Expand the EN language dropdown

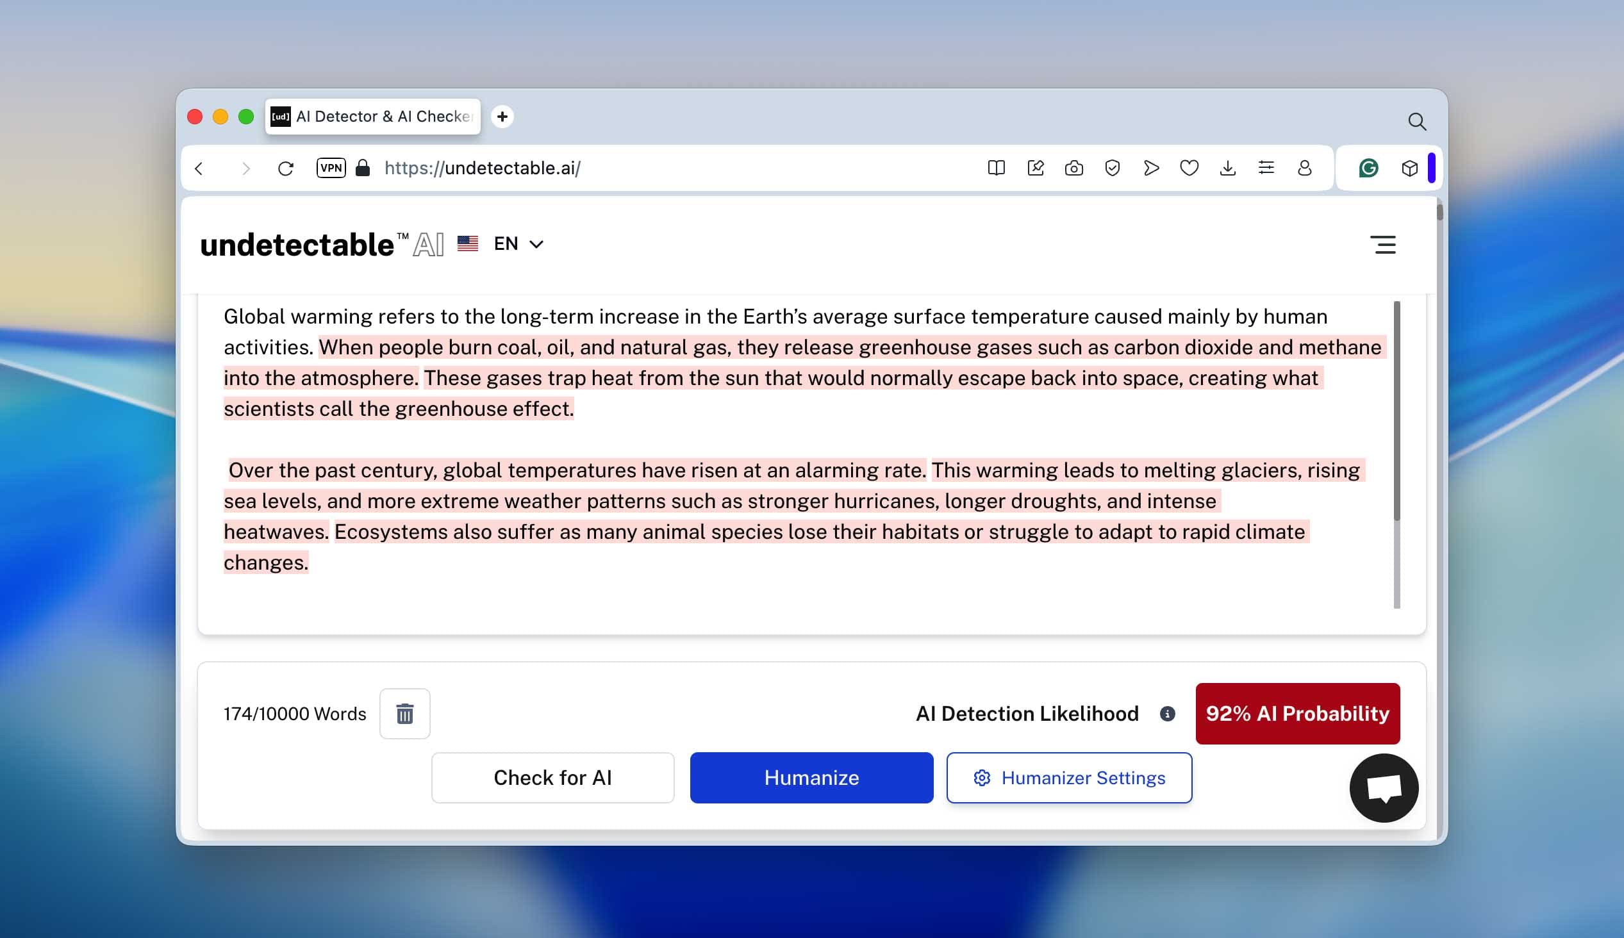click(518, 244)
